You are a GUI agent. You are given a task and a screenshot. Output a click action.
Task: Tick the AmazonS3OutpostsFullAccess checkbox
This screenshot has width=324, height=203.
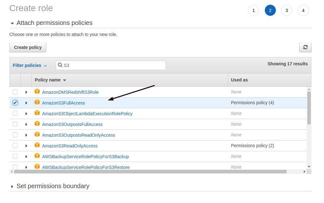click(15, 124)
